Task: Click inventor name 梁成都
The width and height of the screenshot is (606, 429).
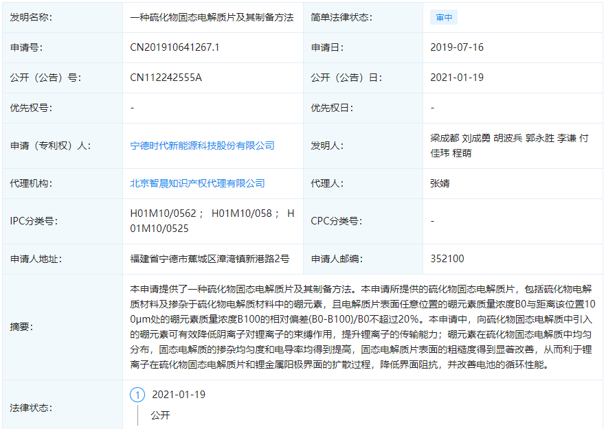Action: coord(440,137)
